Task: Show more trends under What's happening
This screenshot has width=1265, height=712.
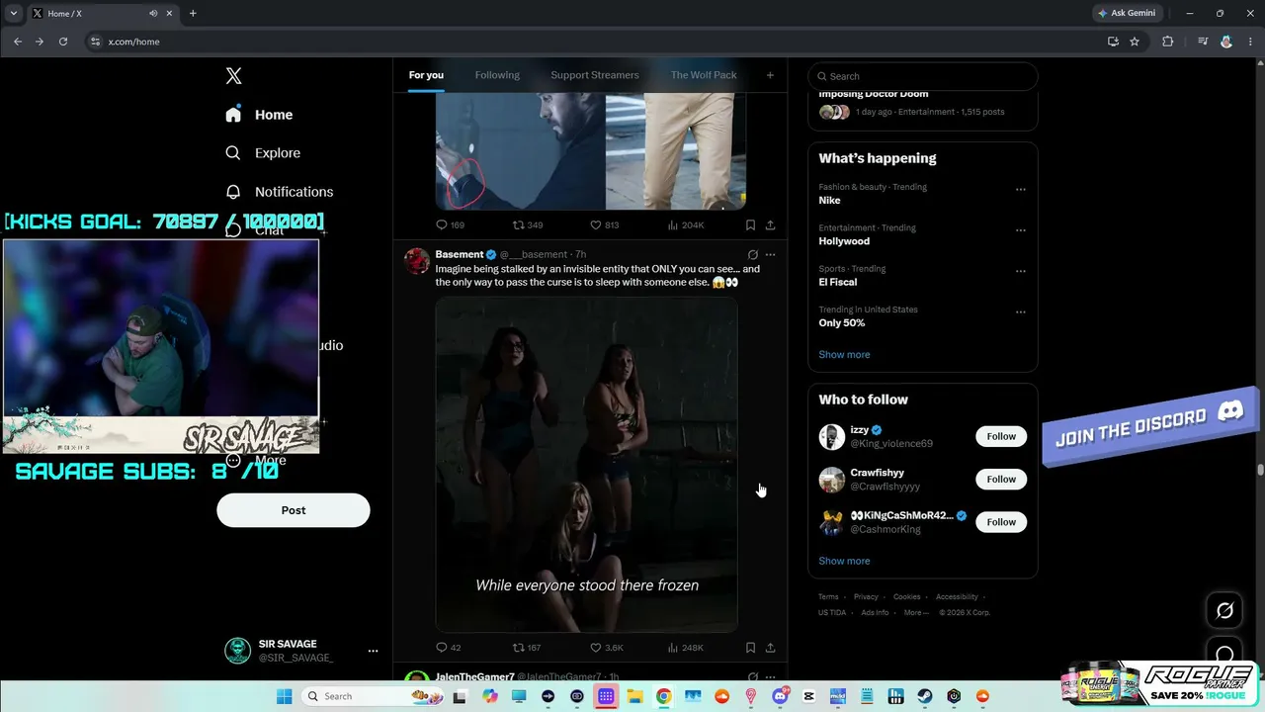Action: [844, 354]
